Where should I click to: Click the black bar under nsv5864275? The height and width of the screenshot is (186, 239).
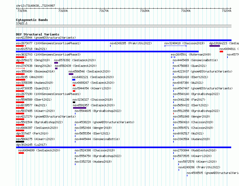20,142
